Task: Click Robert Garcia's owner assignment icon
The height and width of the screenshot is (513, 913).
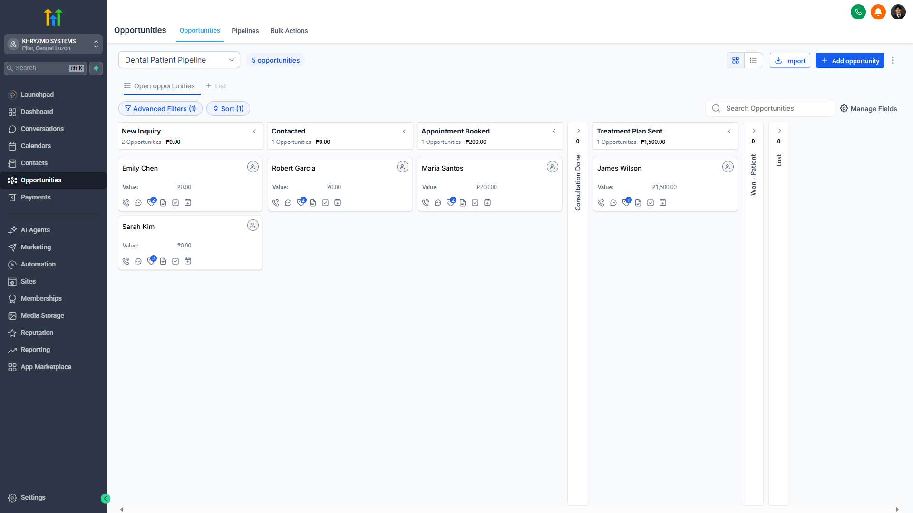Action: [x=403, y=167]
